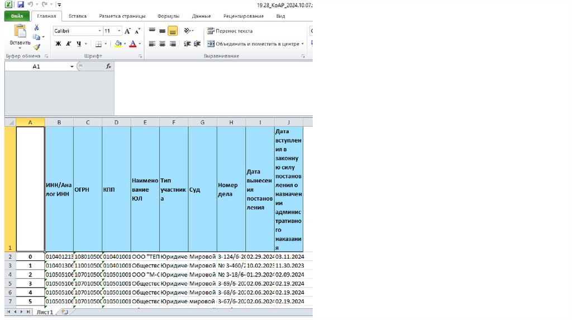Viewport: 572px width, 320px height.
Task: Apply the red Font Color letter A
Action: point(133,44)
